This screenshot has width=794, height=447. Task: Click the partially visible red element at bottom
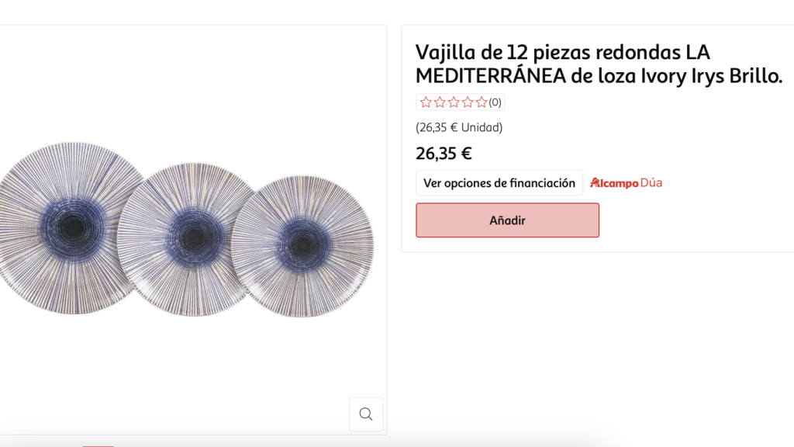(x=97, y=444)
